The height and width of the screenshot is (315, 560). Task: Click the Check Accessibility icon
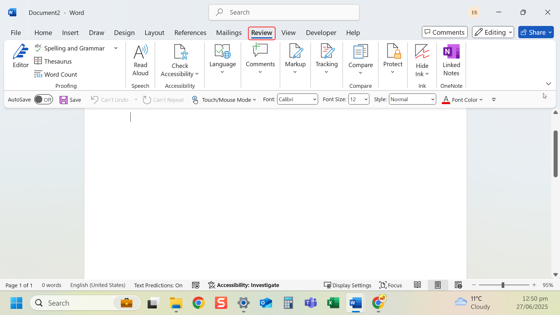pyautogui.click(x=180, y=52)
